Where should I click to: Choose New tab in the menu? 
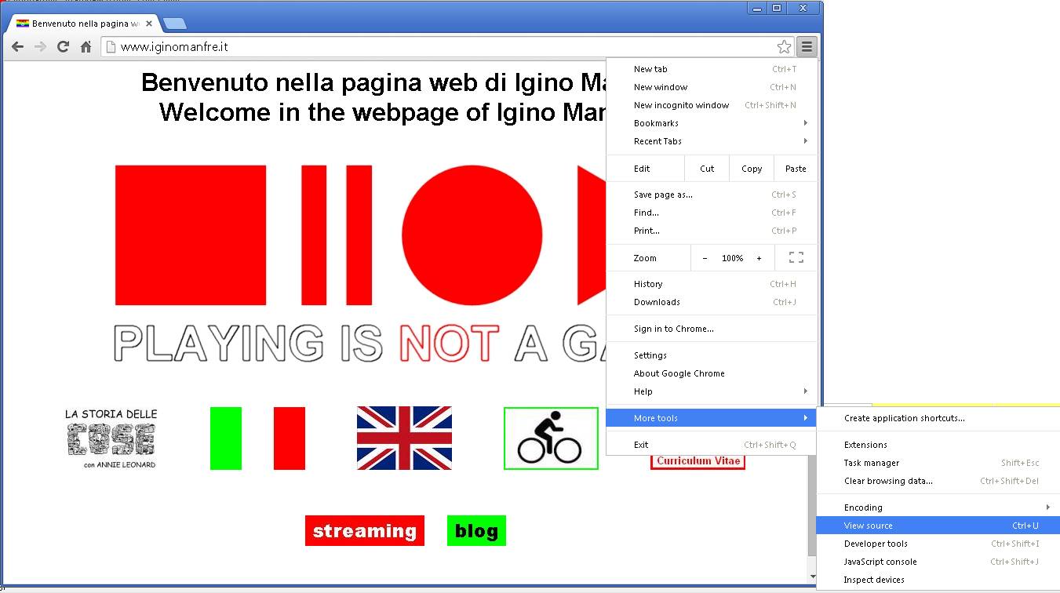[x=712, y=69]
